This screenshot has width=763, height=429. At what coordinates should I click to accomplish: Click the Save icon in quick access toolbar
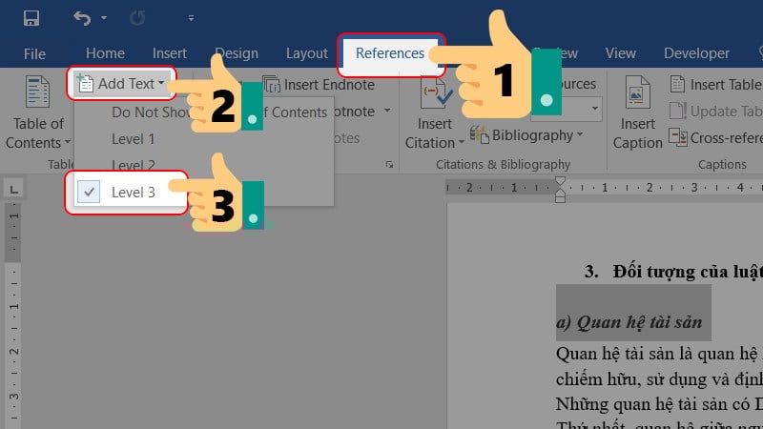tap(31, 18)
